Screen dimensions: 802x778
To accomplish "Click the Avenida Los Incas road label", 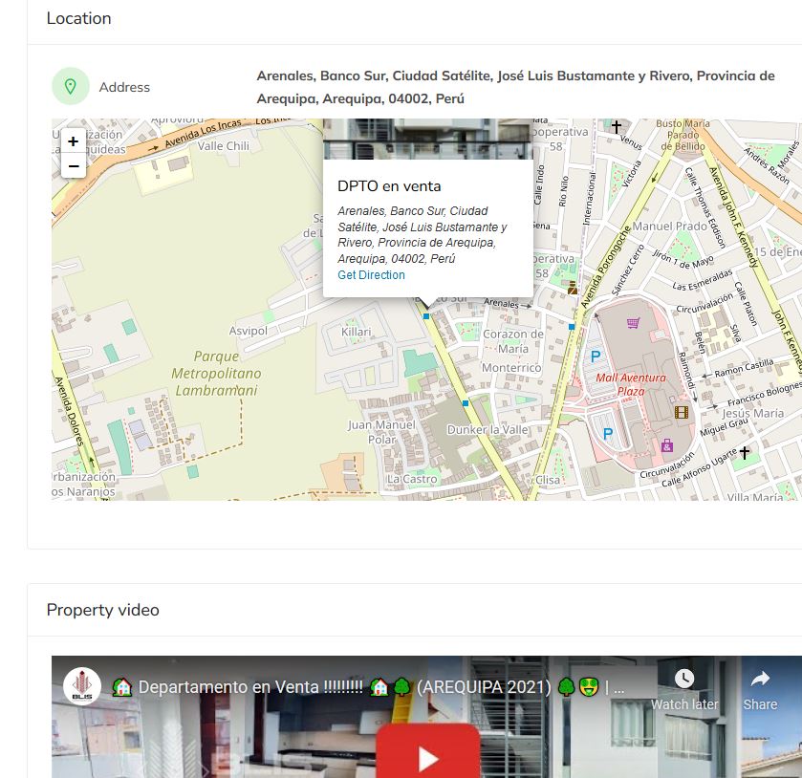I will [x=203, y=135].
